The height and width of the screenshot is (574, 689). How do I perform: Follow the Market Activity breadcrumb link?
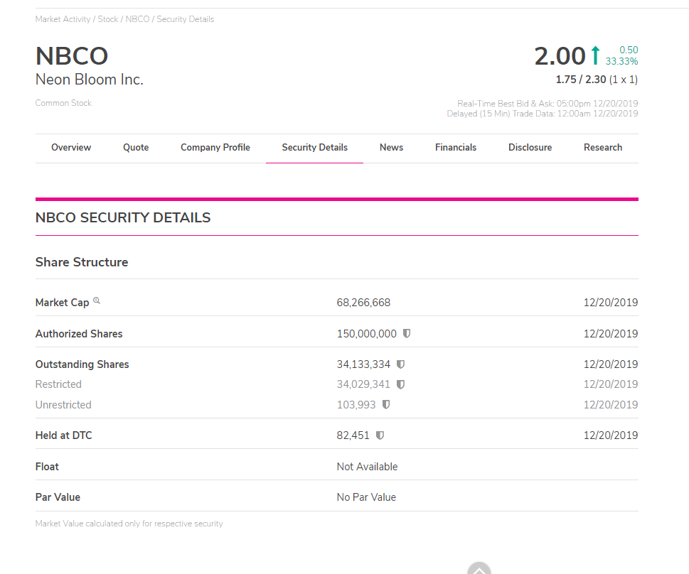tap(63, 19)
